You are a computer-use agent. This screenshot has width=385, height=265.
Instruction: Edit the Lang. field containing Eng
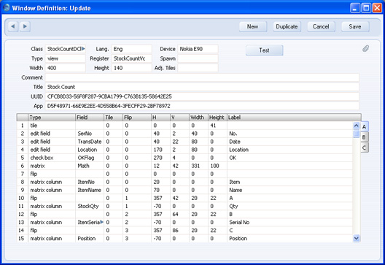tap(131, 49)
